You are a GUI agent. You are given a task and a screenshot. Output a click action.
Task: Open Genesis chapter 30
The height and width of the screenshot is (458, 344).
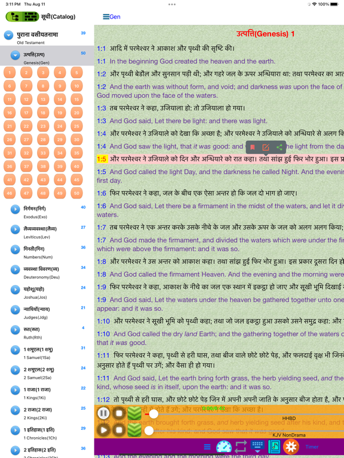[76, 140]
